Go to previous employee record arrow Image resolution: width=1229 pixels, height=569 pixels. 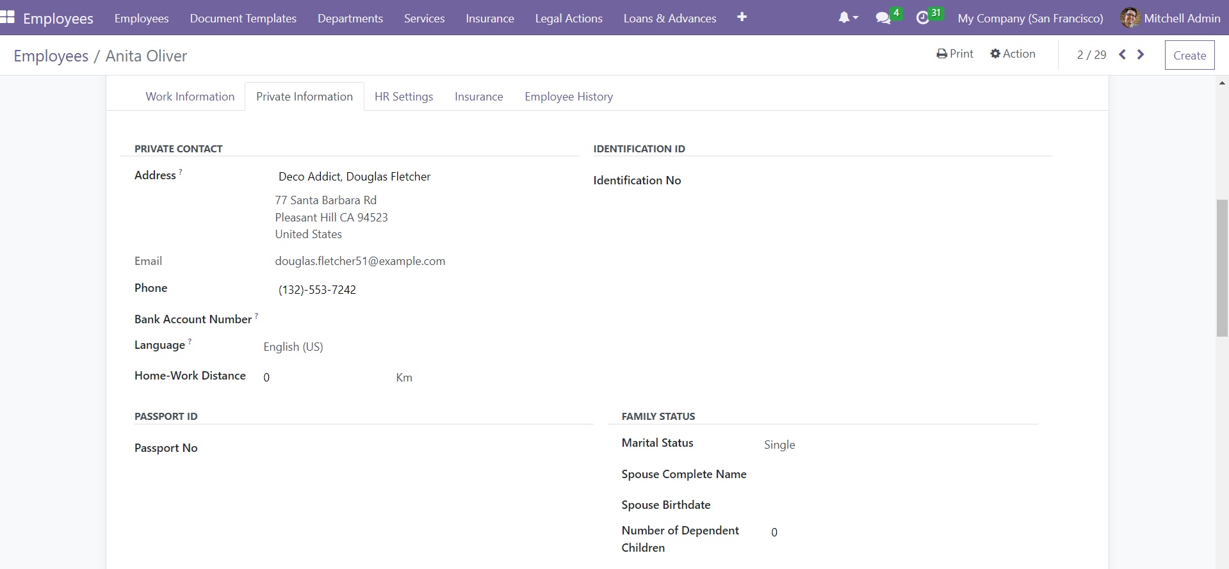coord(1122,54)
